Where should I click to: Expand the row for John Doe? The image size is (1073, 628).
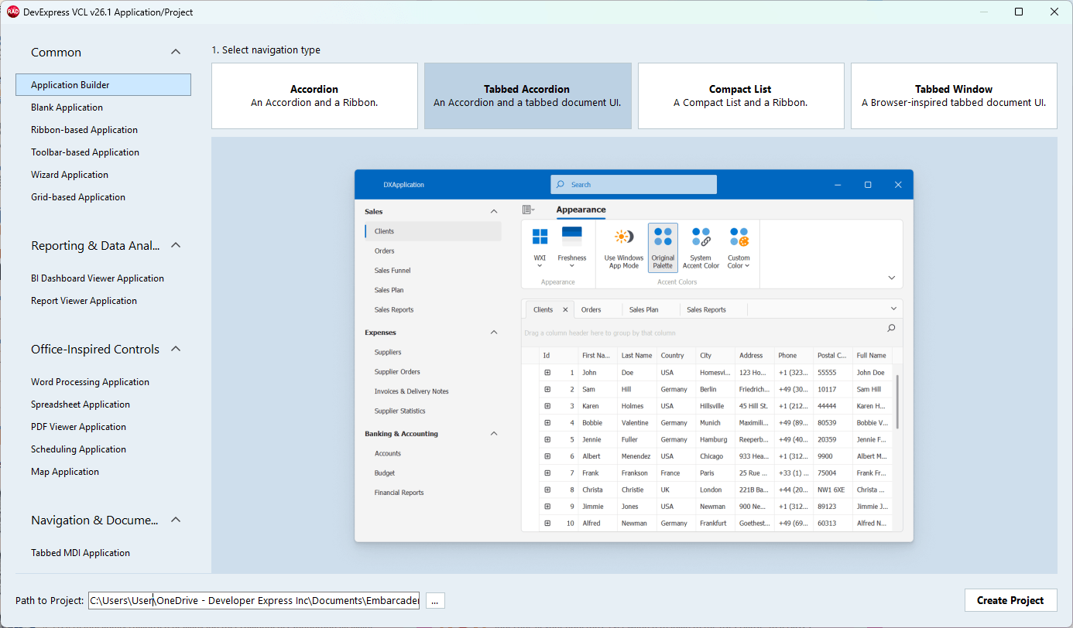point(547,372)
